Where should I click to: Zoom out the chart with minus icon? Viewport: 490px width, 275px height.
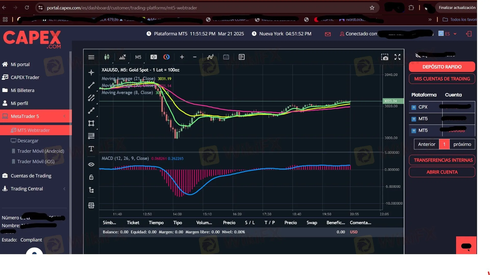click(195, 57)
